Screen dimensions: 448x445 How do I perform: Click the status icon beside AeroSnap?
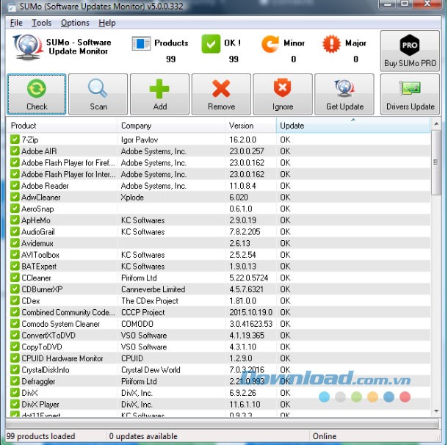[15, 209]
